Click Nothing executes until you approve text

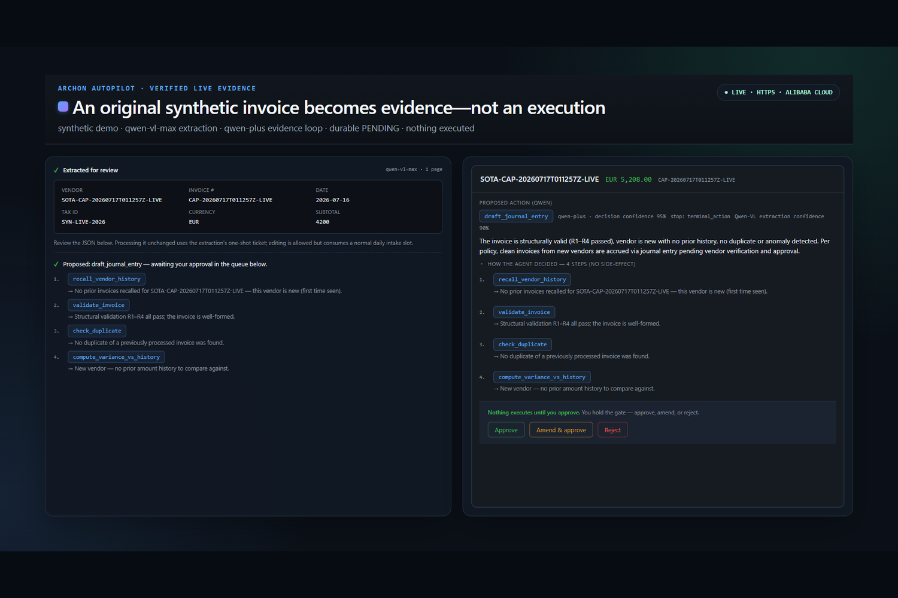[x=533, y=413]
